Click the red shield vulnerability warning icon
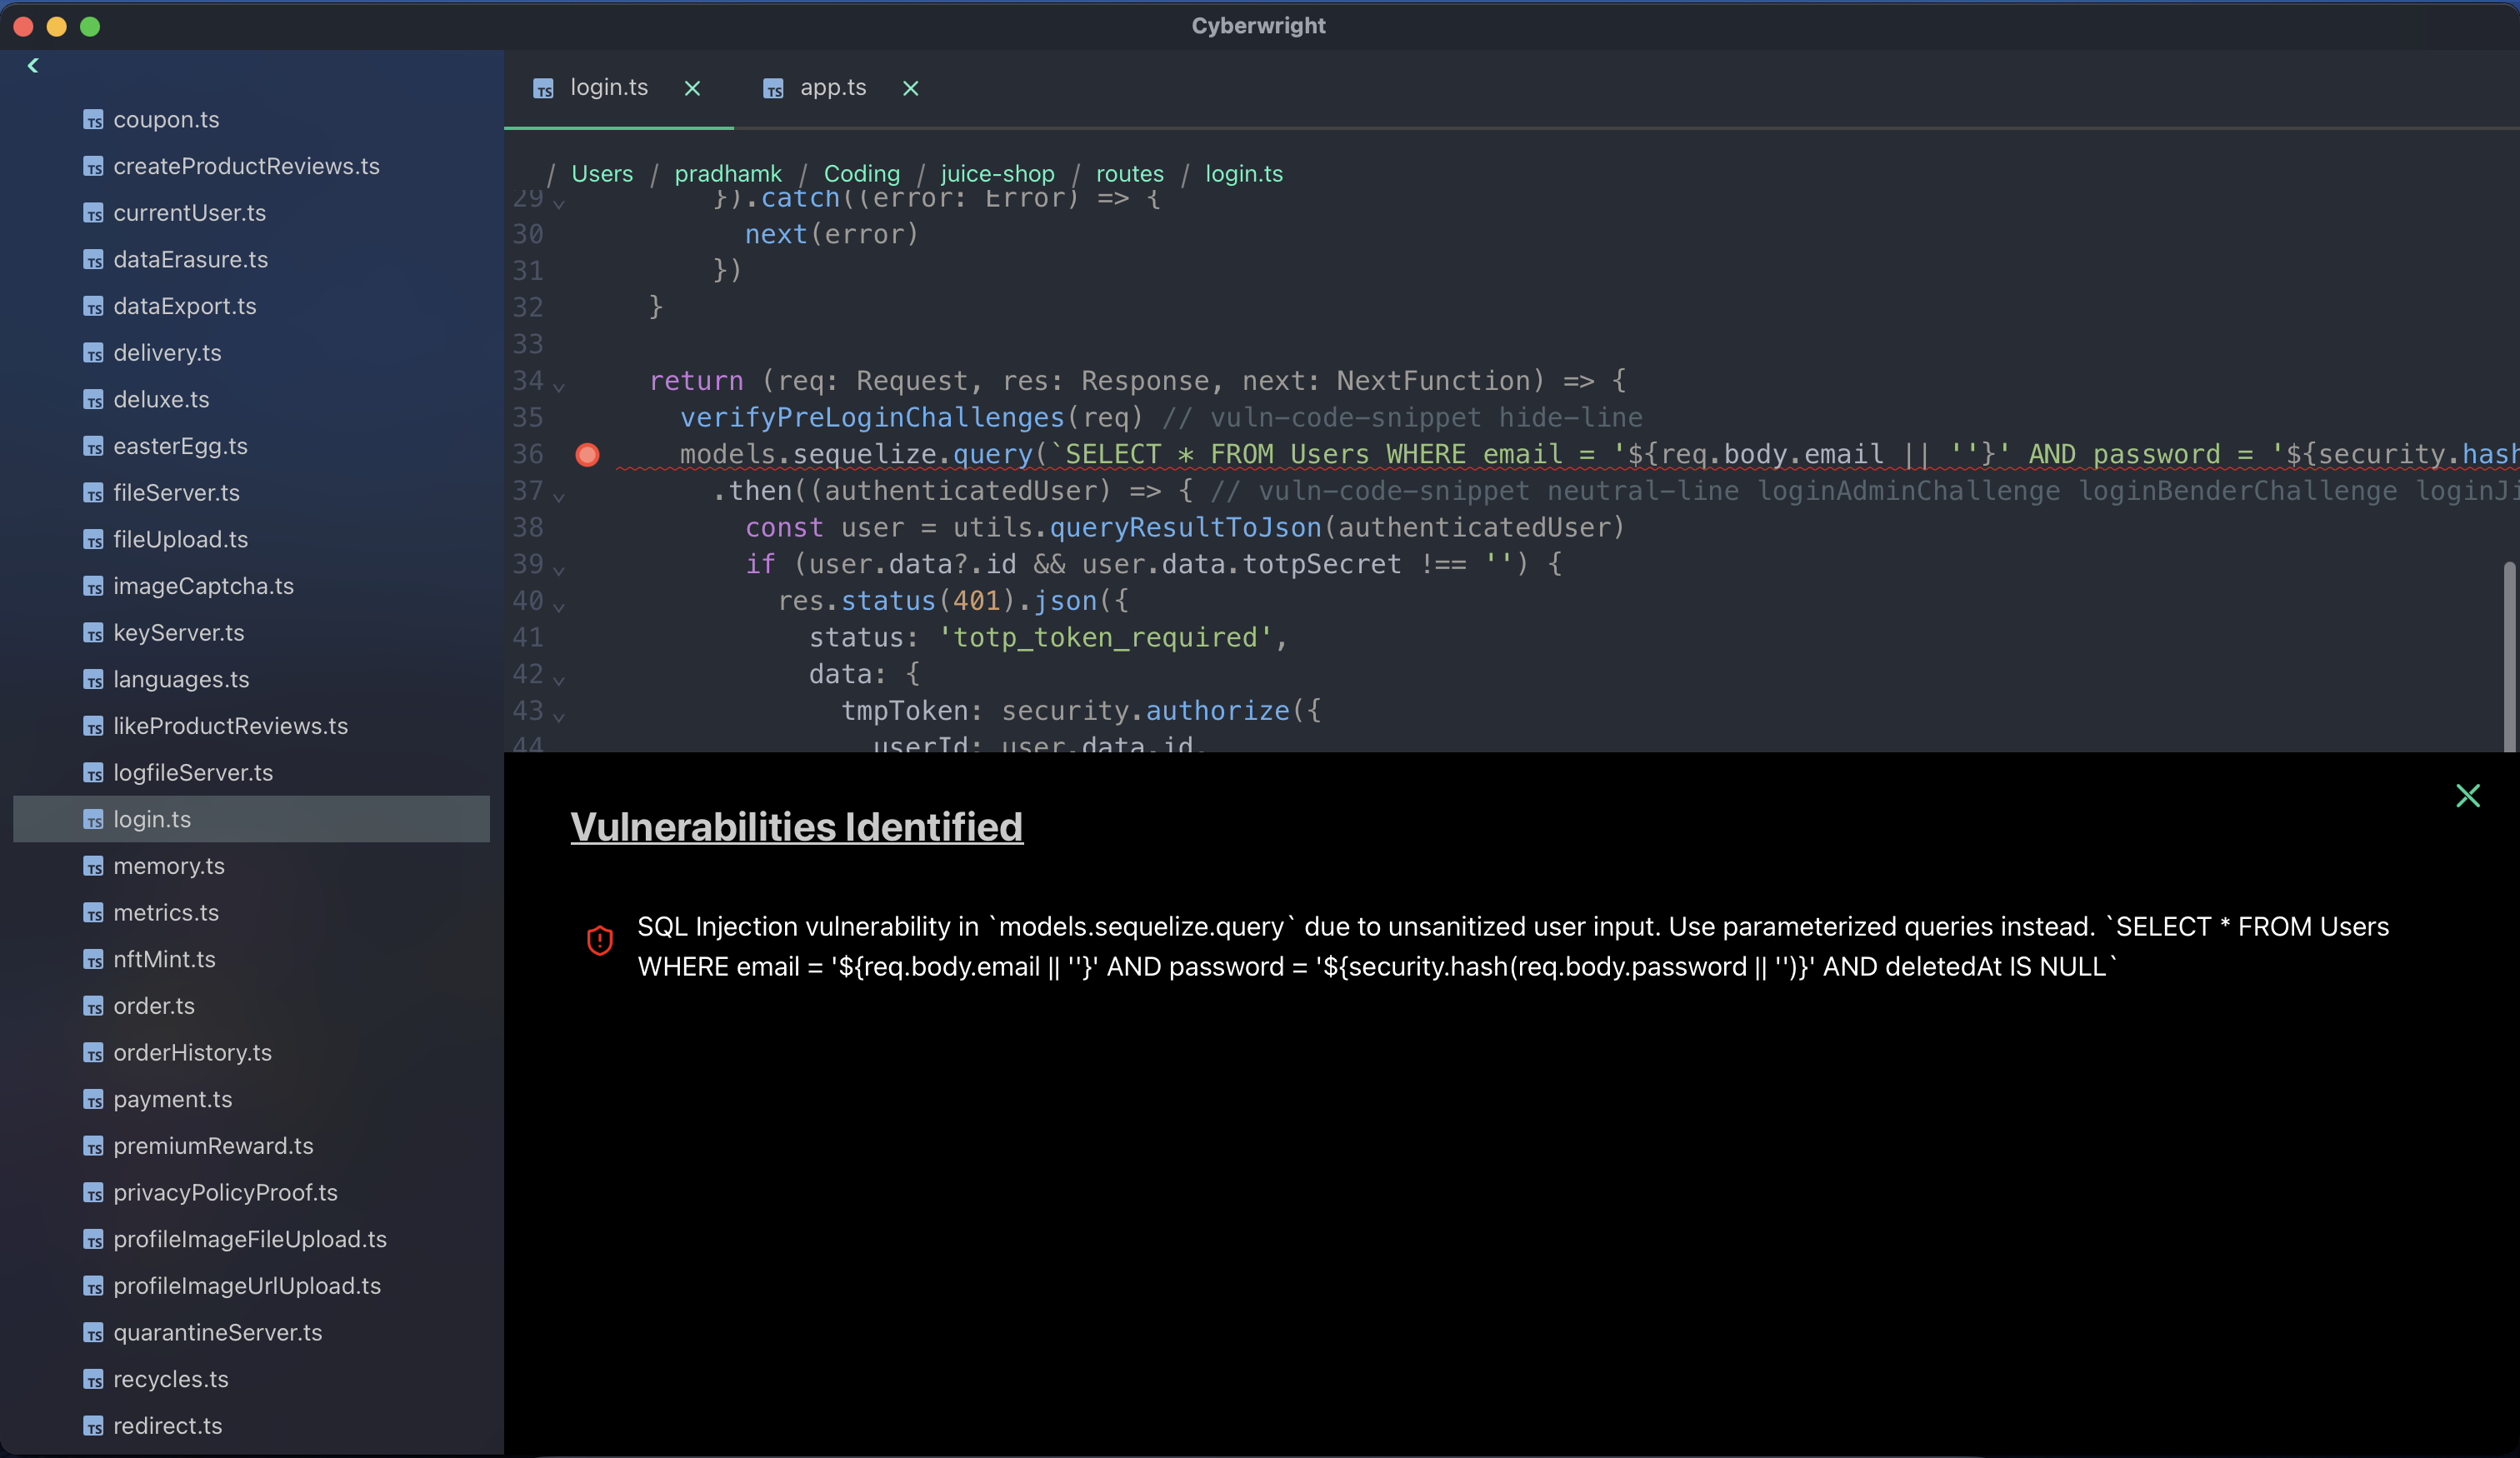Screen dimensions: 2520x1458 pyautogui.click(x=599, y=940)
